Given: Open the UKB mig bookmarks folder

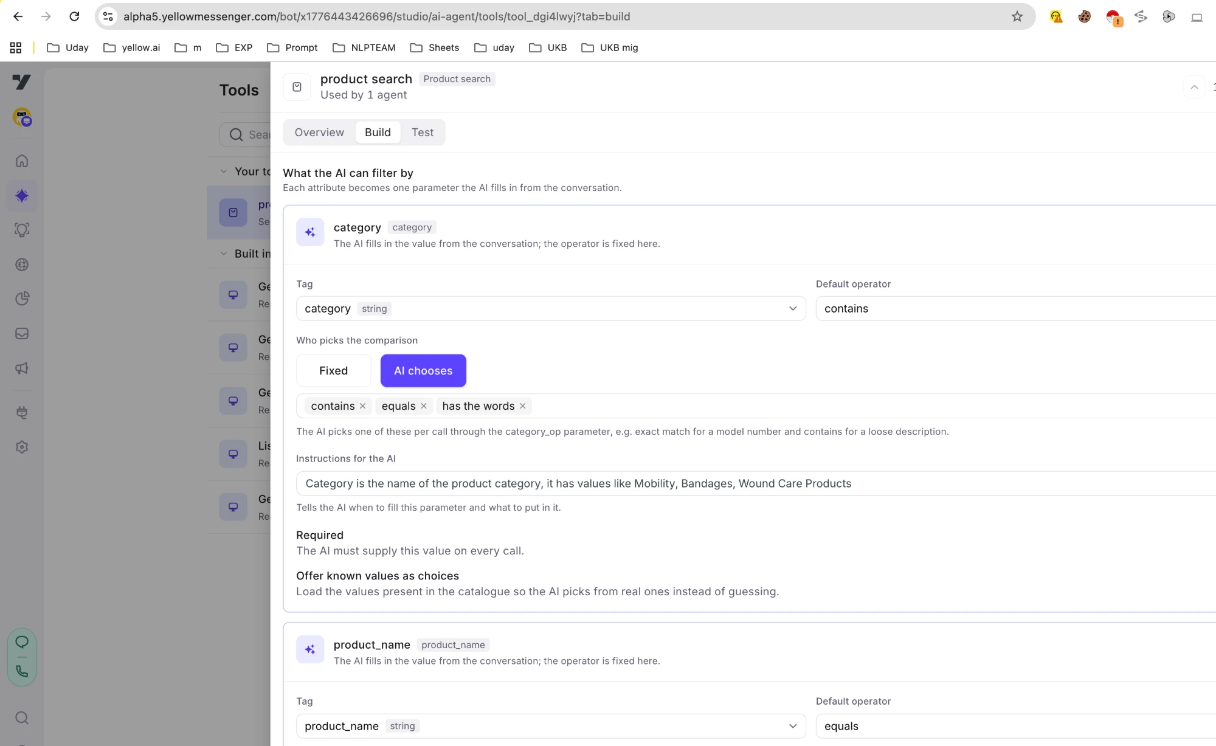Looking at the screenshot, I should click(610, 47).
